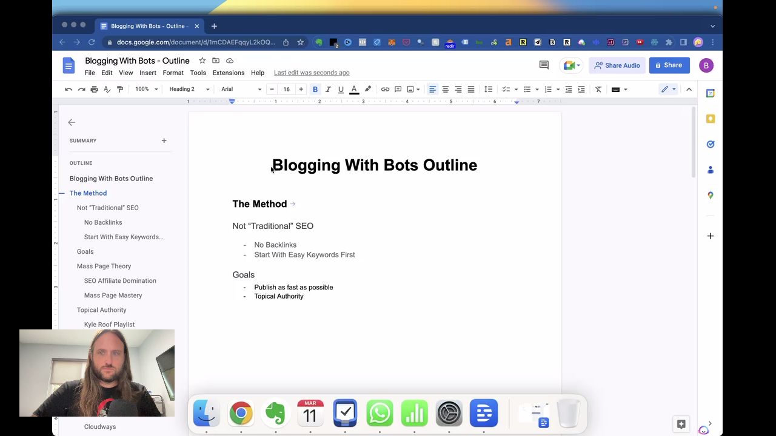The width and height of the screenshot is (776, 436).
Task: Set center text alignment
Action: point(445,90)
